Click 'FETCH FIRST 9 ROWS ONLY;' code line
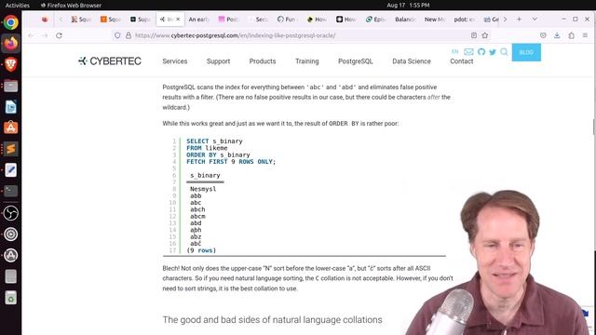596x335 pixels. coord(231,161)
